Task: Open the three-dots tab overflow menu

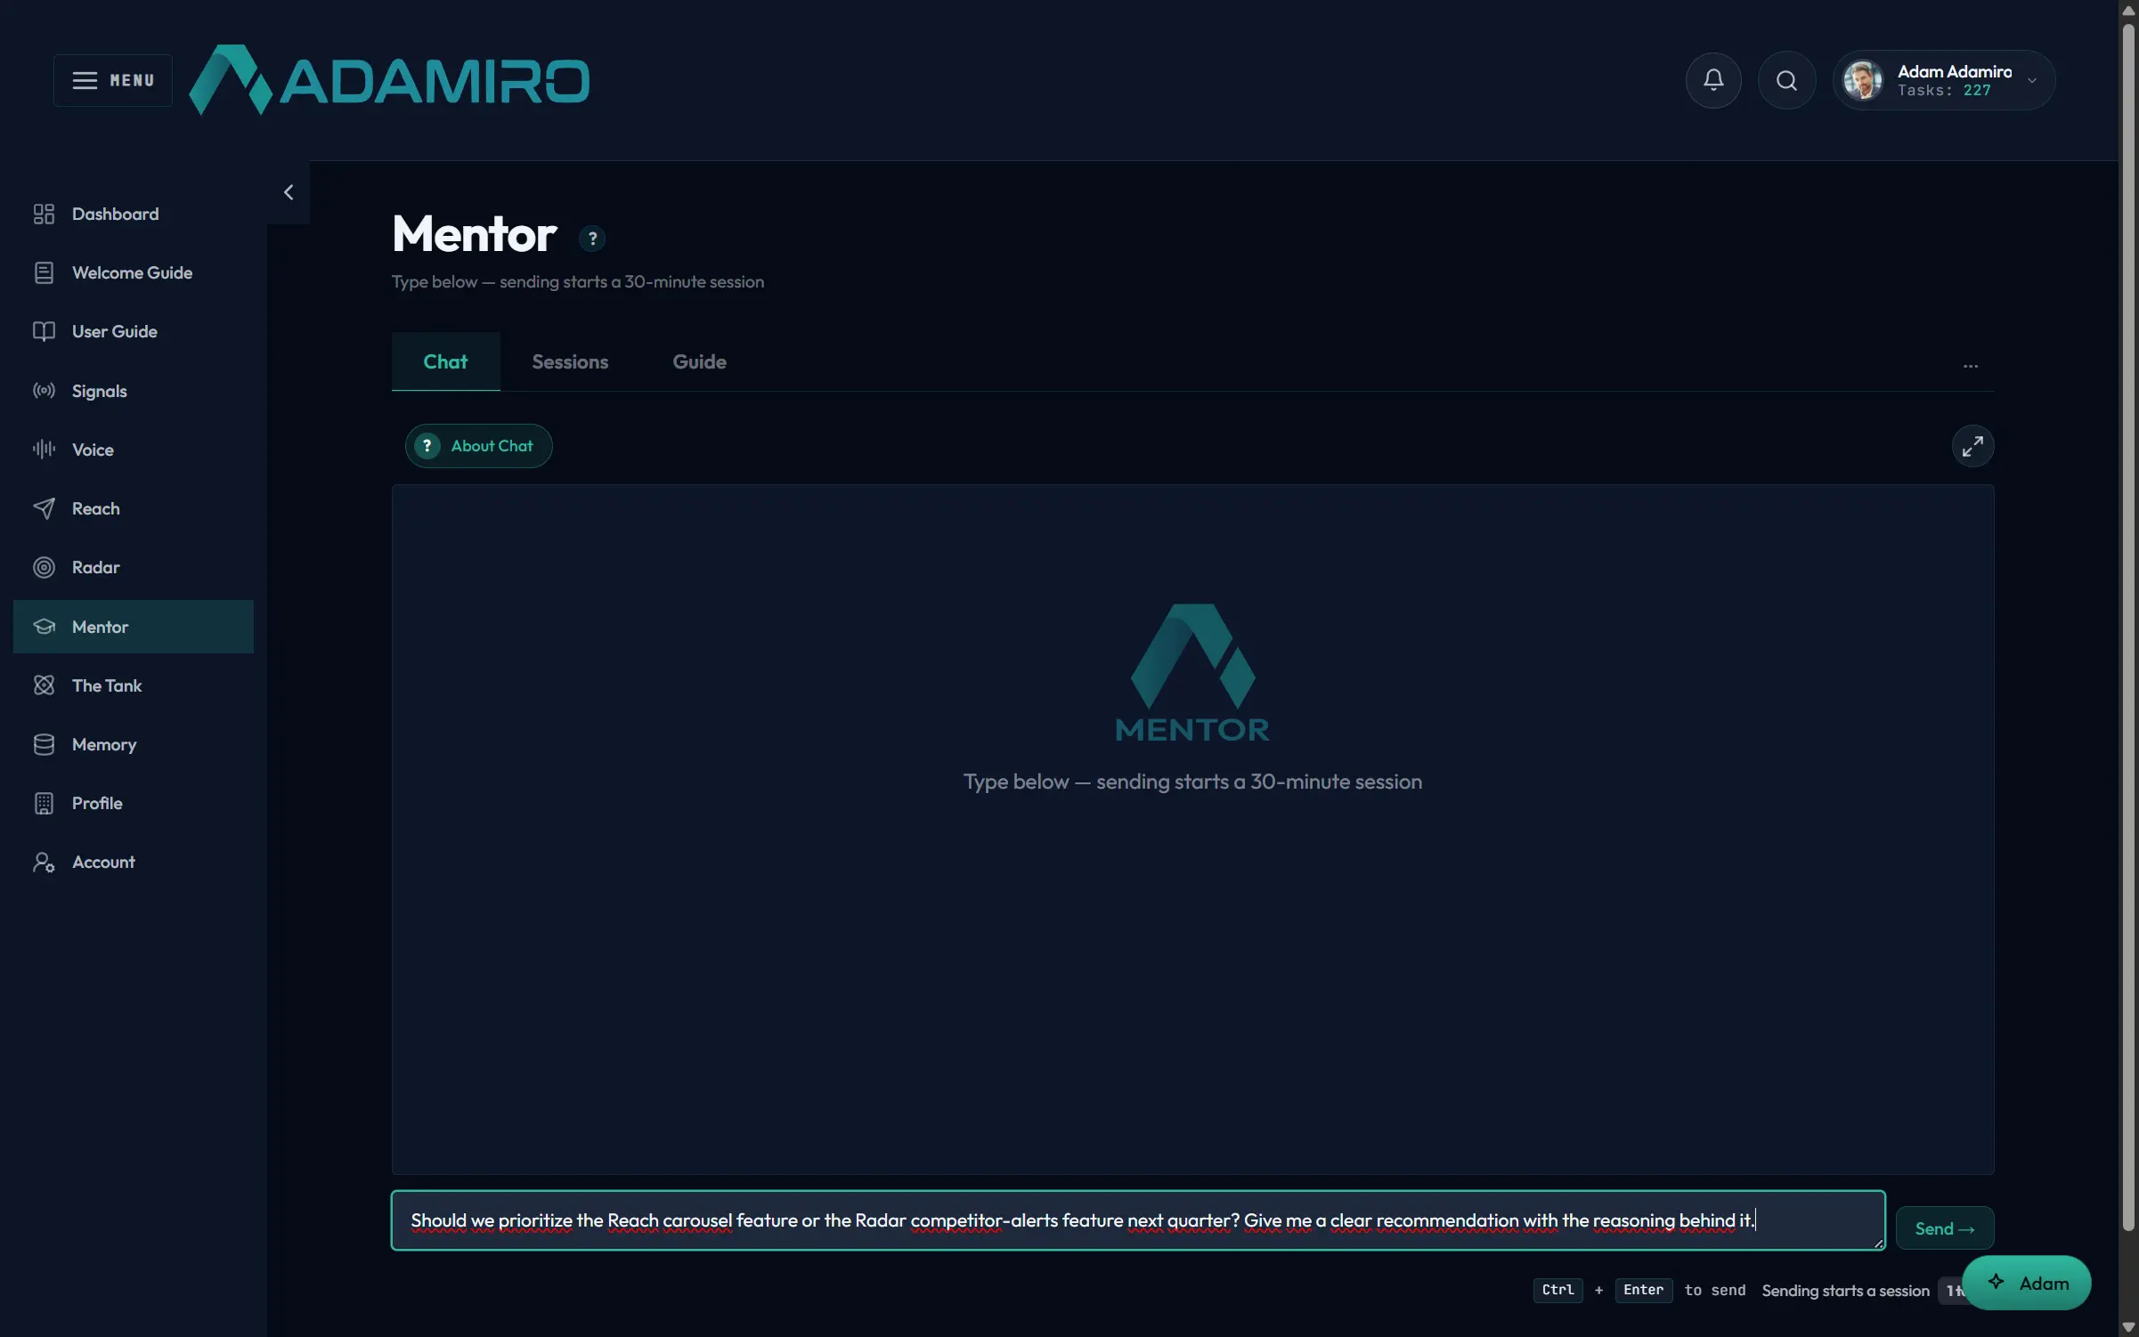Action: click(x=1971, y=366)
